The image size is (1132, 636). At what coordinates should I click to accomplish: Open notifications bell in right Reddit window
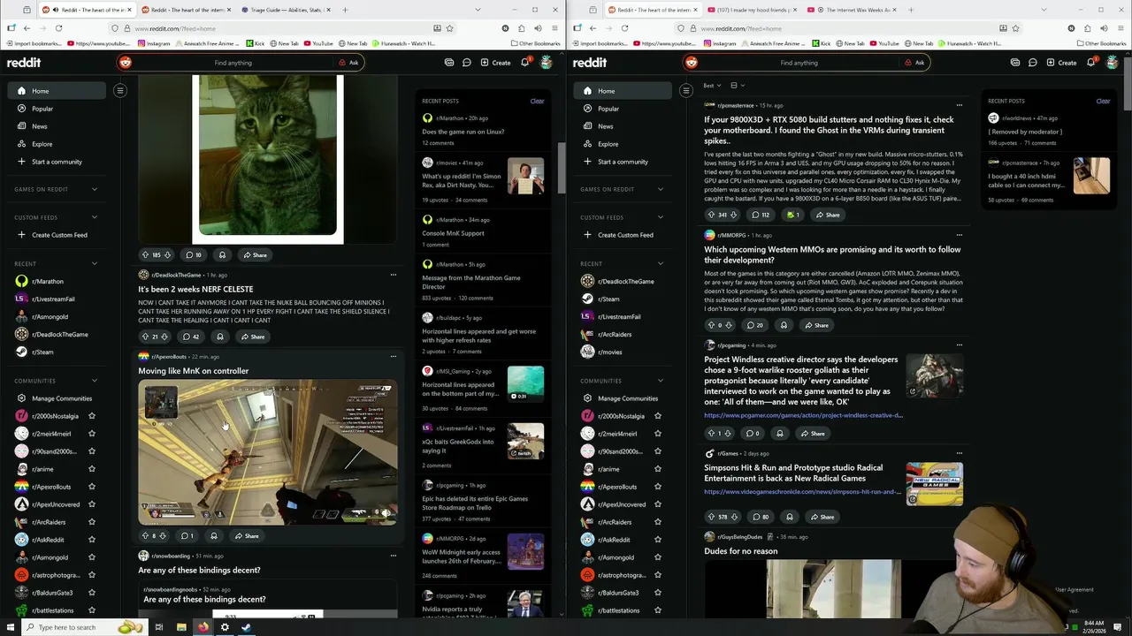click(x=1090, y=63)
